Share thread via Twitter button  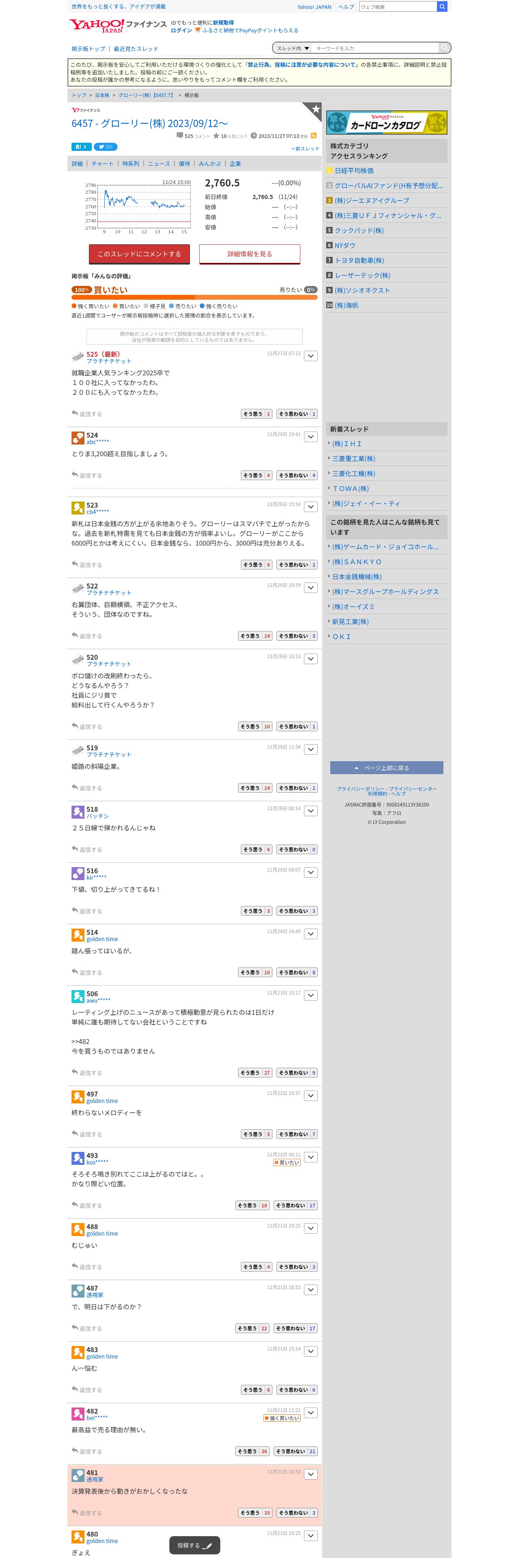(106, 147)
